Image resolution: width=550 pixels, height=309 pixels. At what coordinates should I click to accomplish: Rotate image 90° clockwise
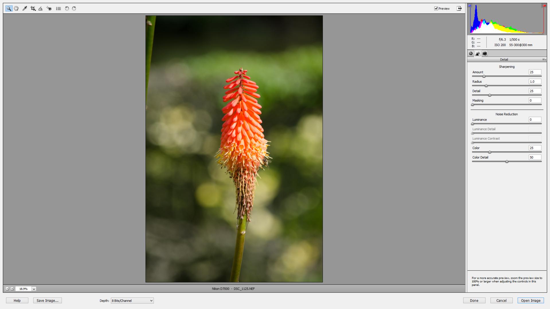click(74, 9)
